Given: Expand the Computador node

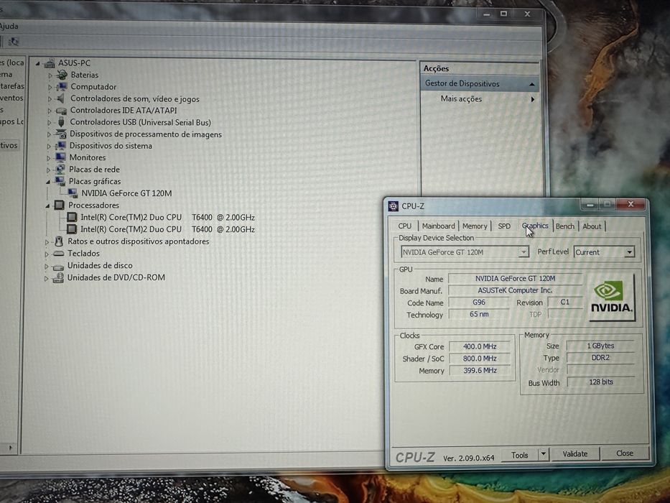Looking at the screenshot, I should tap(50, 87).
